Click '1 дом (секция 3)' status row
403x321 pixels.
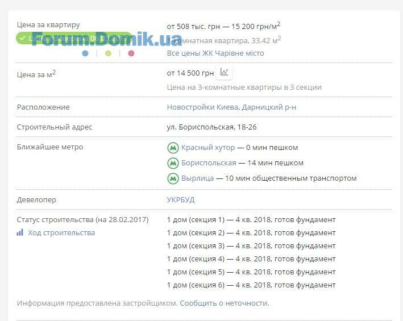251,246
